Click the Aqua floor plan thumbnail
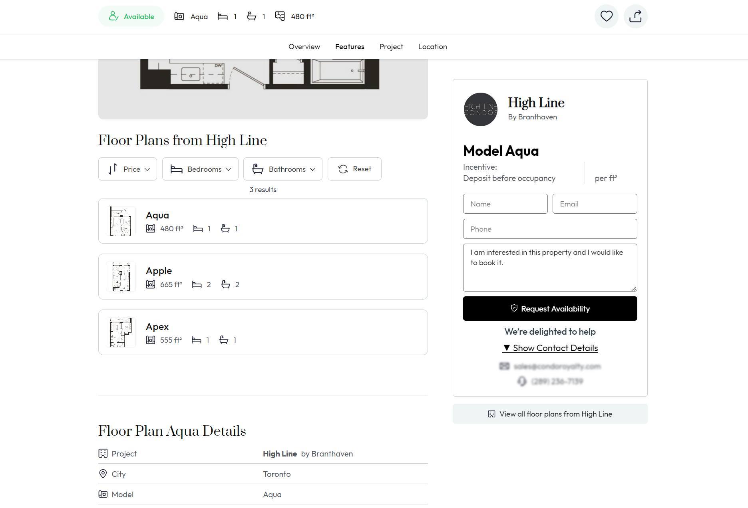 tap(121, 221)
